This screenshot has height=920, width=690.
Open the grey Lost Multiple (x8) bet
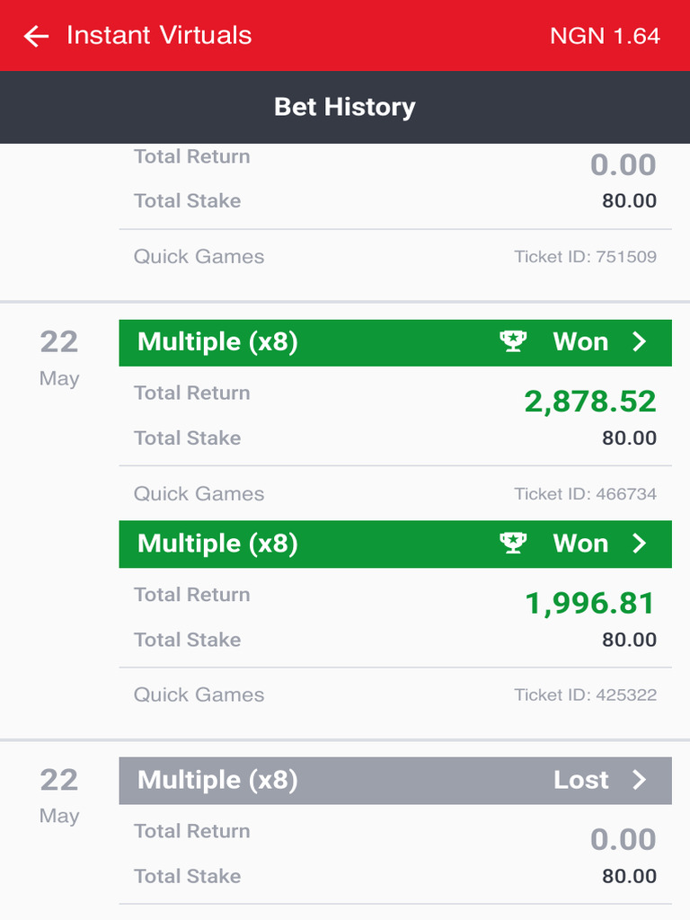click(217, 780)
